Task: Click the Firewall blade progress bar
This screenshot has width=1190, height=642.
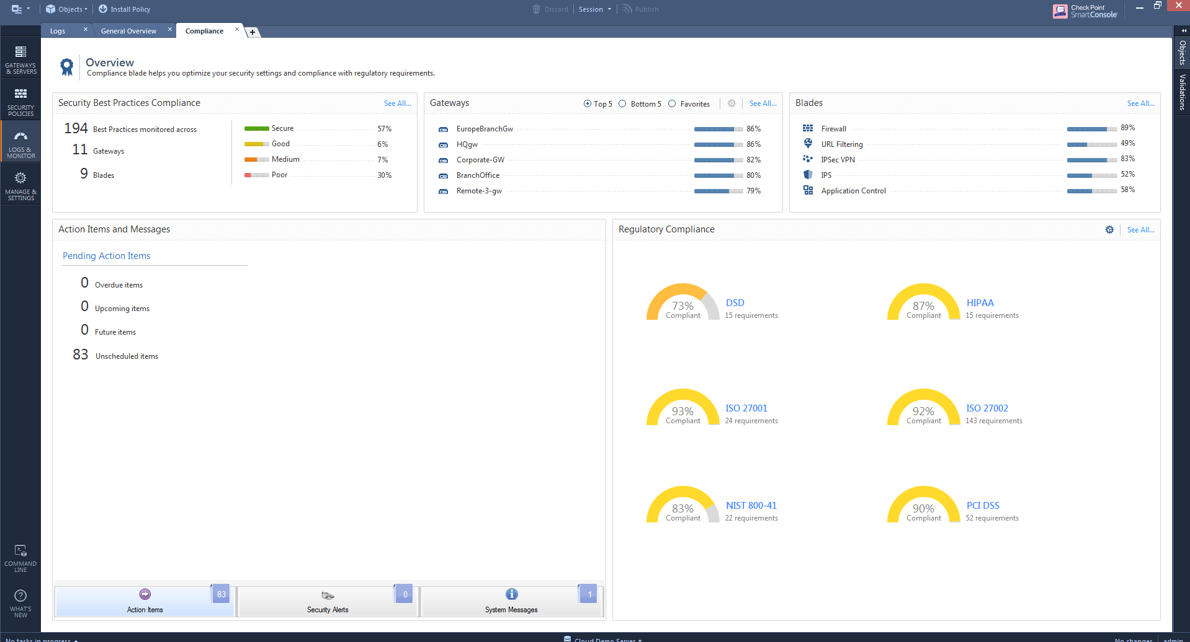Action: [1091, 129]
